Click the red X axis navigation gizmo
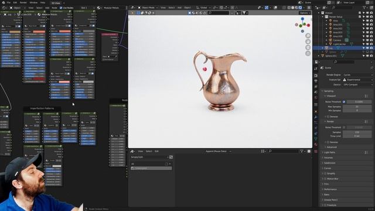Viewport: 375px width, 211px height. [x=309, y=25]
